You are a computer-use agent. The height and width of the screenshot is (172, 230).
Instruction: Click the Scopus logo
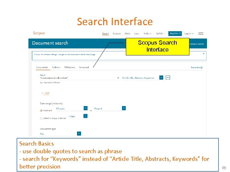point(39,33)
